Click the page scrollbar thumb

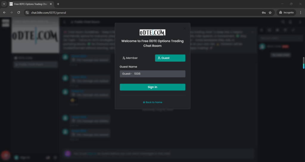coord(304,63)
